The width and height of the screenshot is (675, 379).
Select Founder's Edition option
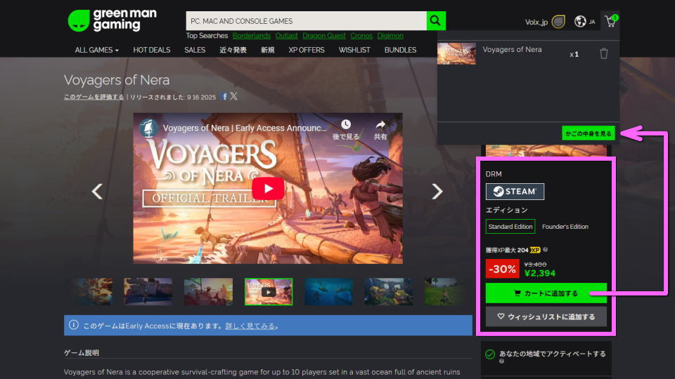click(x=565, y=227)
